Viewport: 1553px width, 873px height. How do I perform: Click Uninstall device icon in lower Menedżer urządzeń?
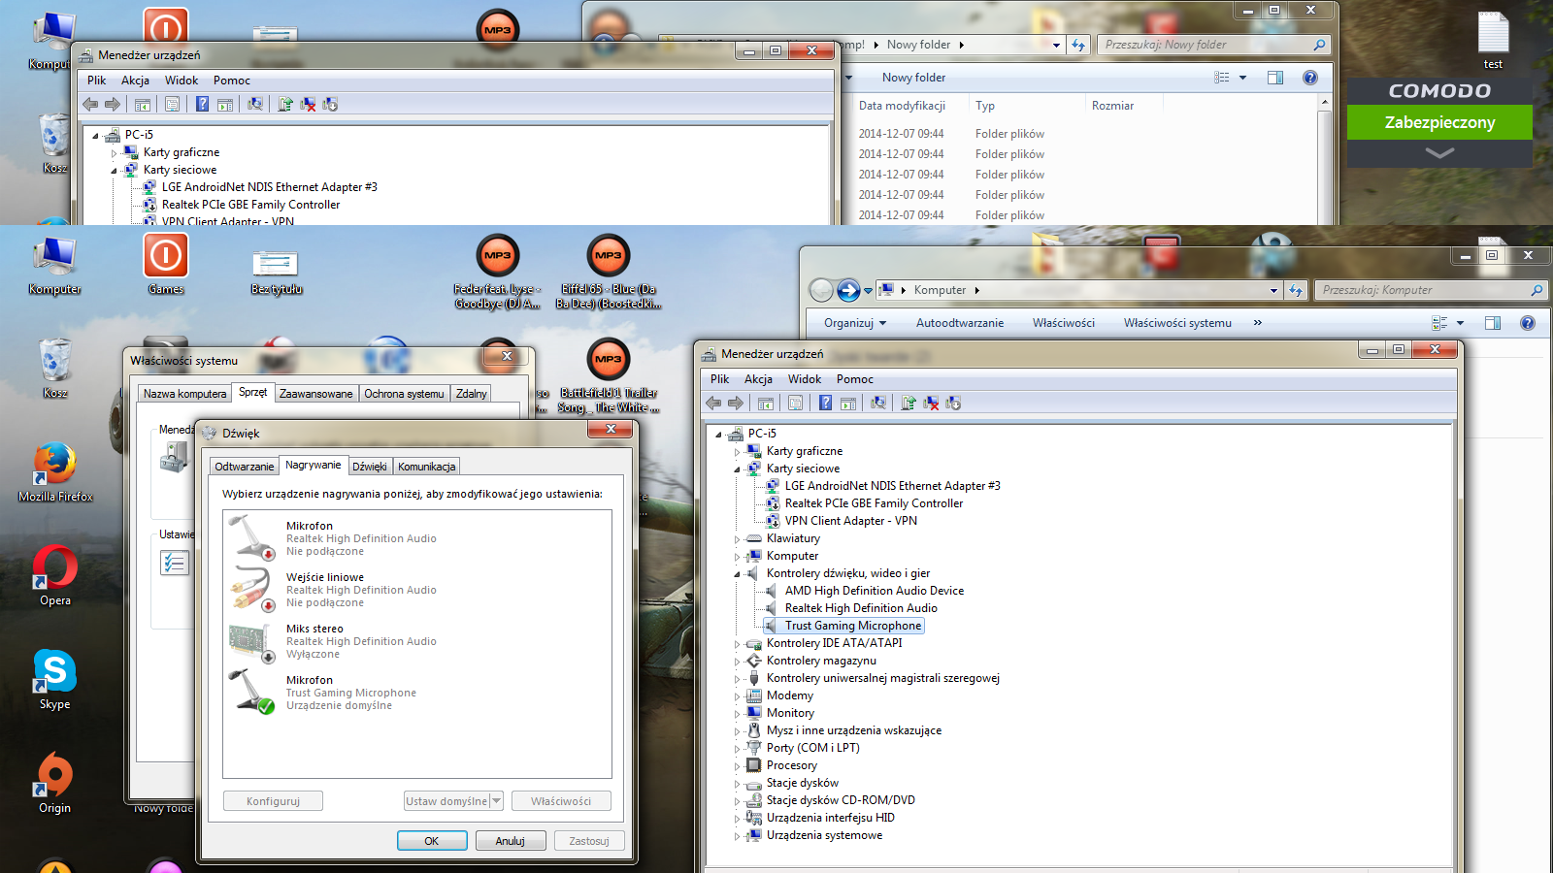click(x=931, y=404)
